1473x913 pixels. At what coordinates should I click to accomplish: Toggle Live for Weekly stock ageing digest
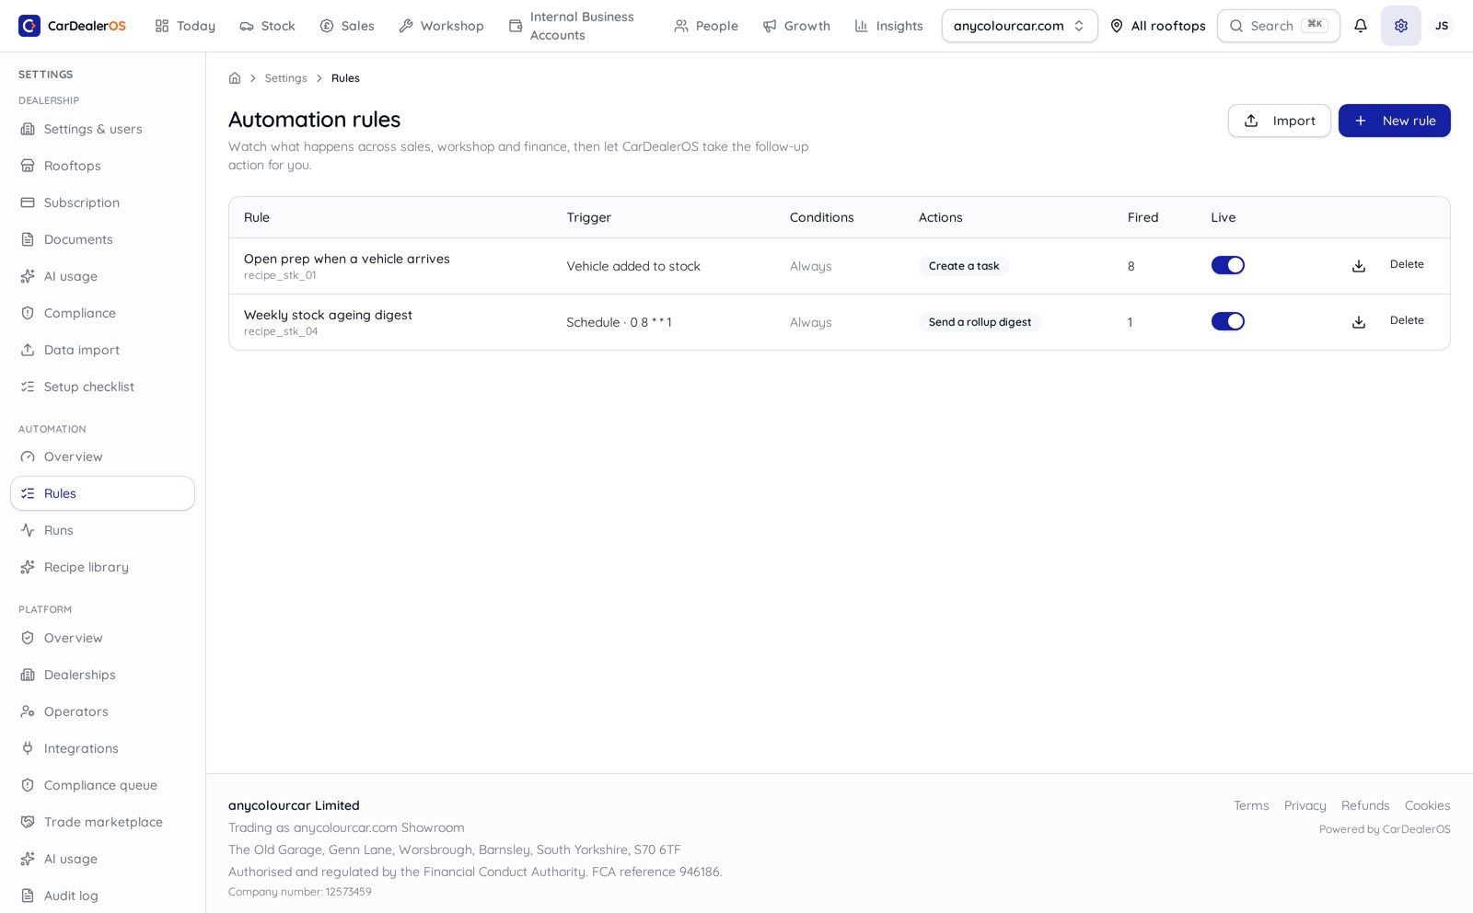point(1228,321)
